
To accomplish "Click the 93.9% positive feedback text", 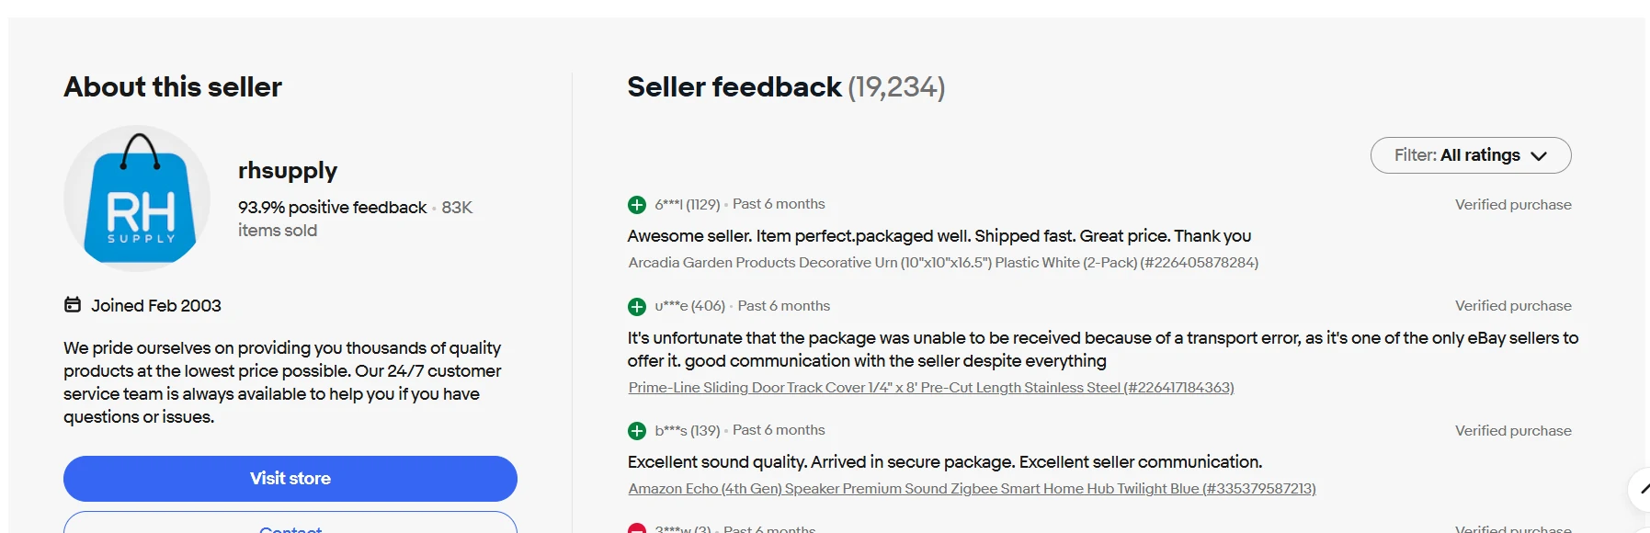I will [332, 208].
